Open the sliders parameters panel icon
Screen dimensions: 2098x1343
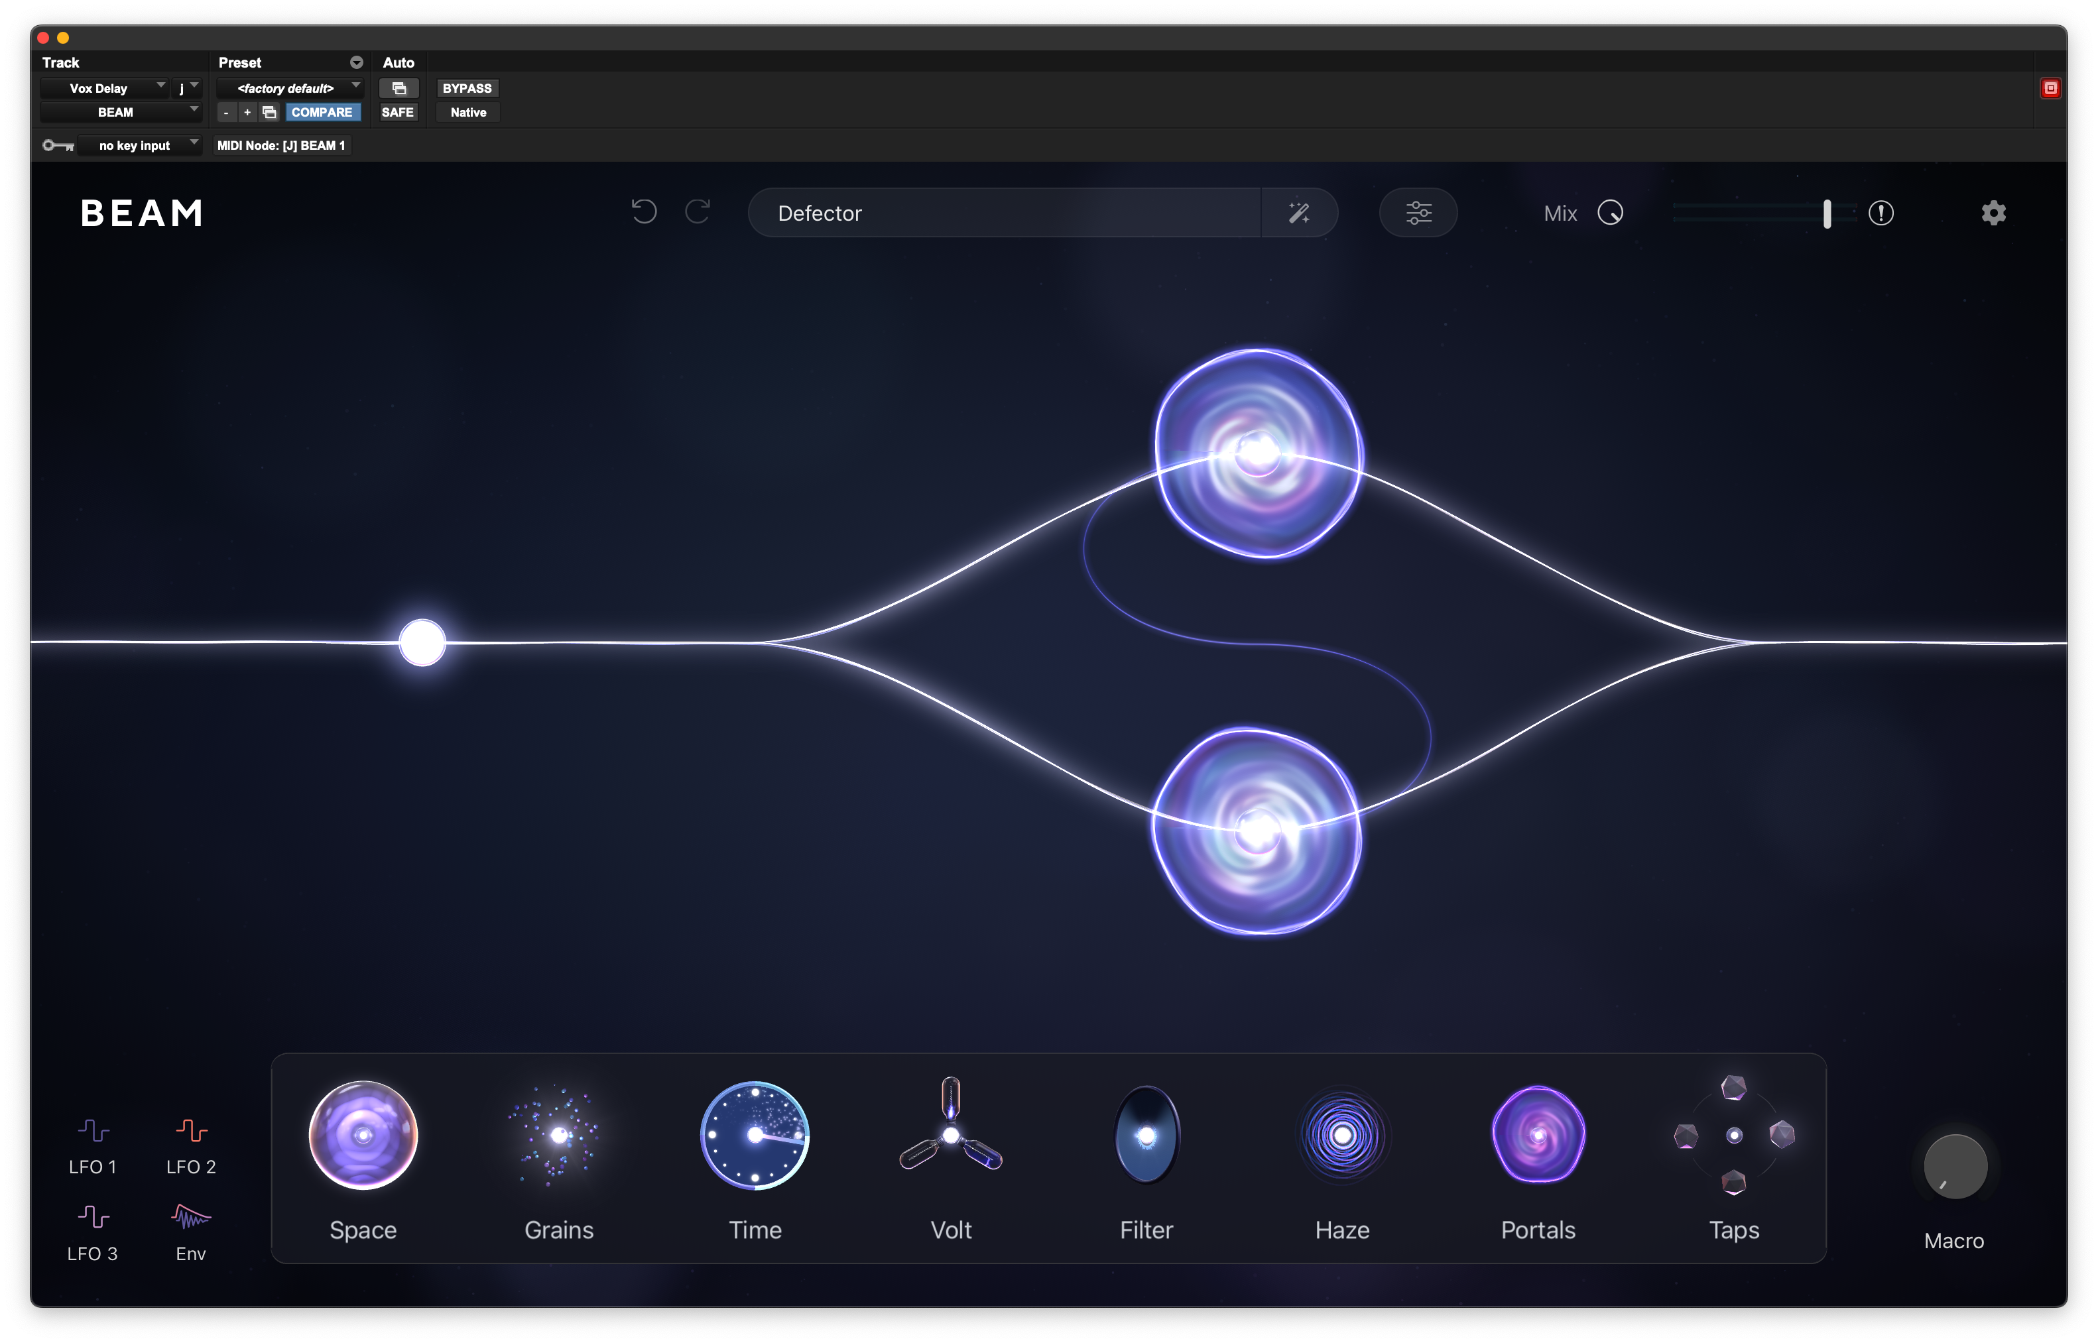pyautogui.click(x=1418, y=213)
